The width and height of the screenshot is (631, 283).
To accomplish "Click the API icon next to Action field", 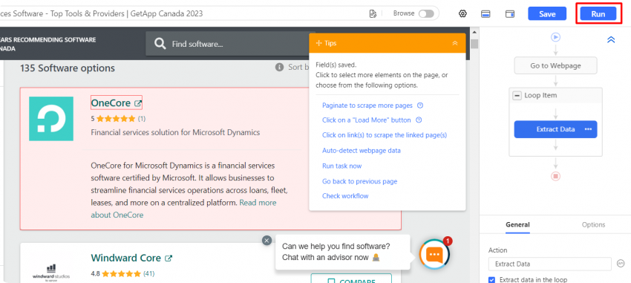I will (620, 264).
